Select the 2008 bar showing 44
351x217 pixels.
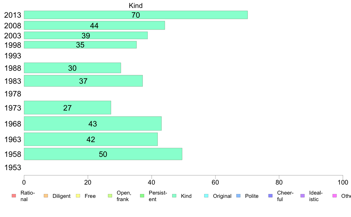pos(95,25)
